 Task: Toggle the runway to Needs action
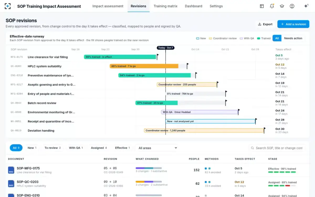[x=293, y=38]
